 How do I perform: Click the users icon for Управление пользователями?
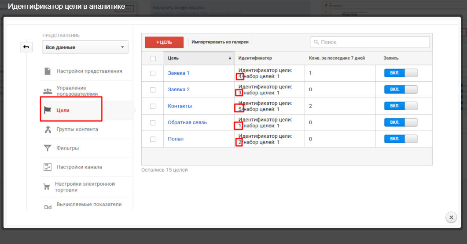pos(48,91)
